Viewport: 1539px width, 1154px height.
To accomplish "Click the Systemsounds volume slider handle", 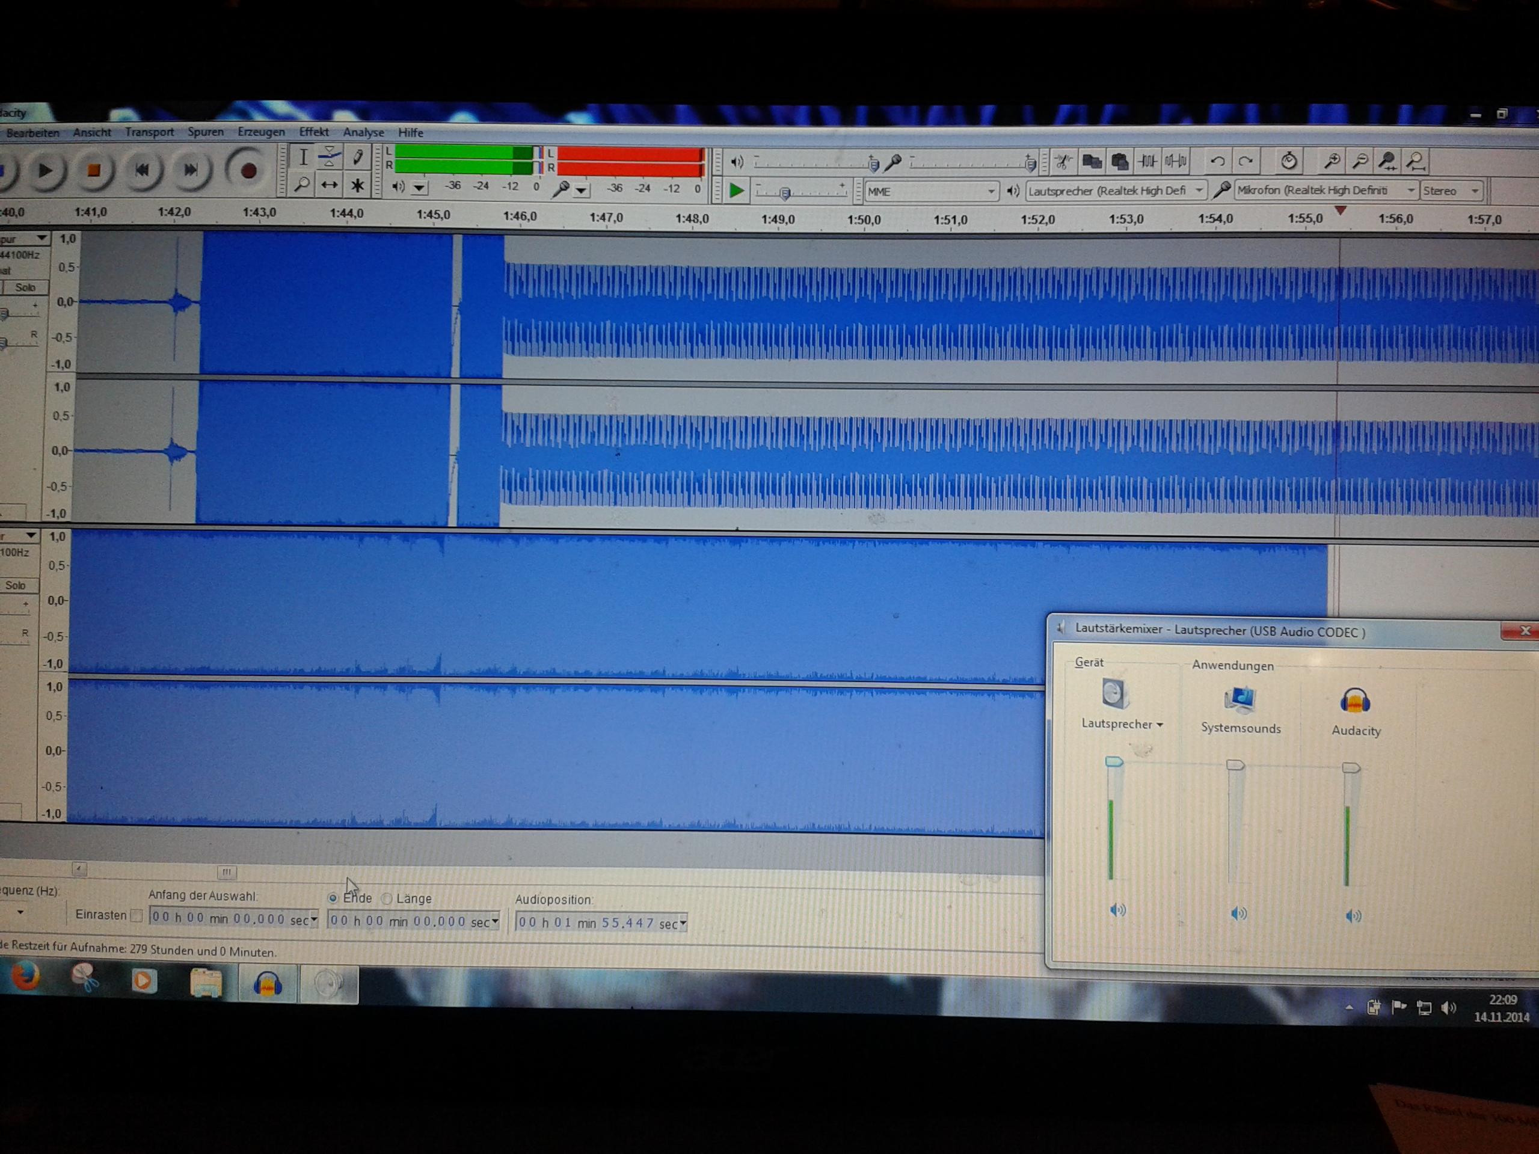I will tap(1235, 765).
